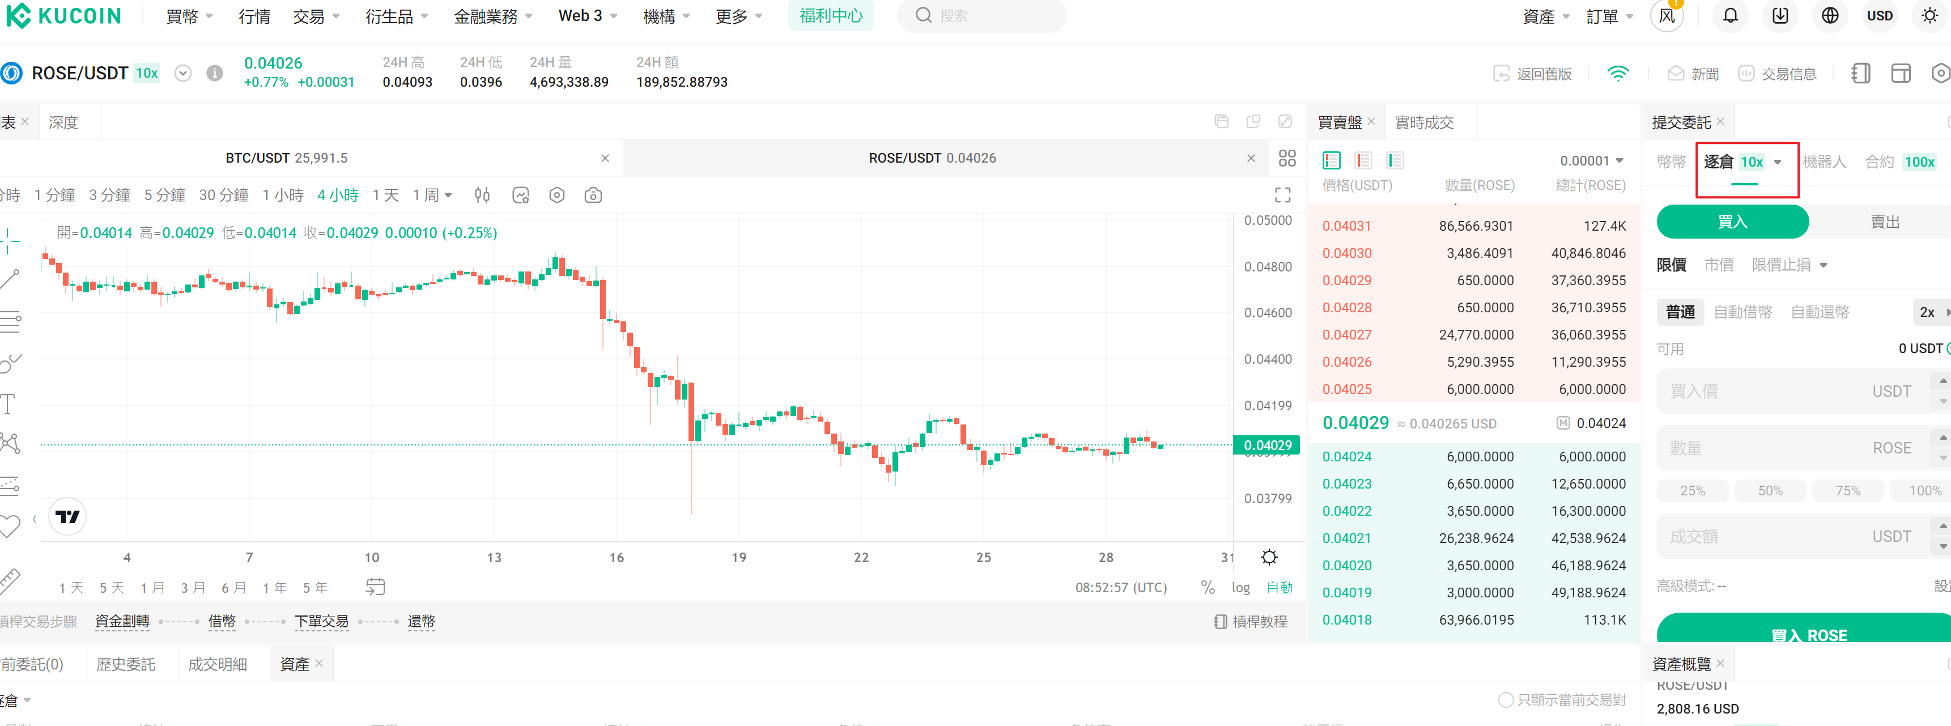Open isolated margin 10x dropdown
The image size is (1951, 726).
point(1742,162)
